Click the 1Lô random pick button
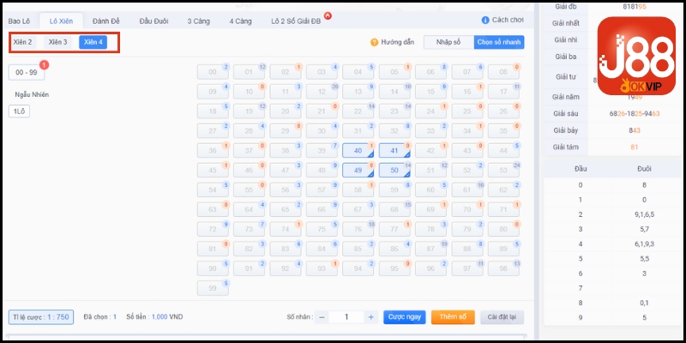Viewport: 686px width, 343px height. (18, 111)
